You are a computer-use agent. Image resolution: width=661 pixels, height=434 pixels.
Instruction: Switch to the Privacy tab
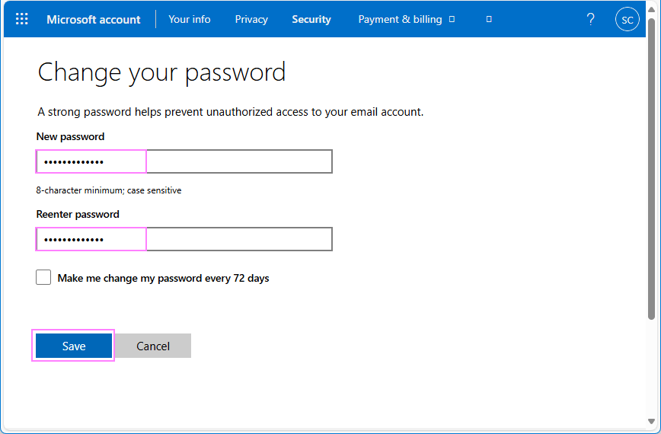[251, 19]
